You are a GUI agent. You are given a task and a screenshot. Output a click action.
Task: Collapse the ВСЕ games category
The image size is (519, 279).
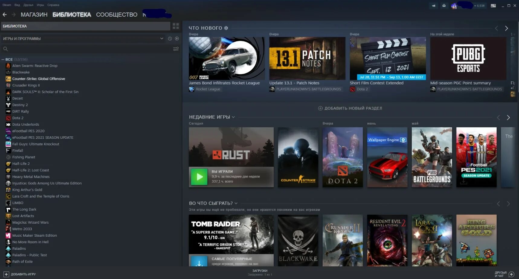click(3, 59)
